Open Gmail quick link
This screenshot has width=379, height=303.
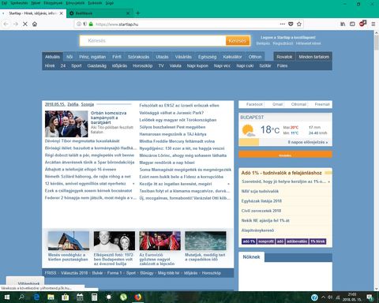[x=277, y=104]
